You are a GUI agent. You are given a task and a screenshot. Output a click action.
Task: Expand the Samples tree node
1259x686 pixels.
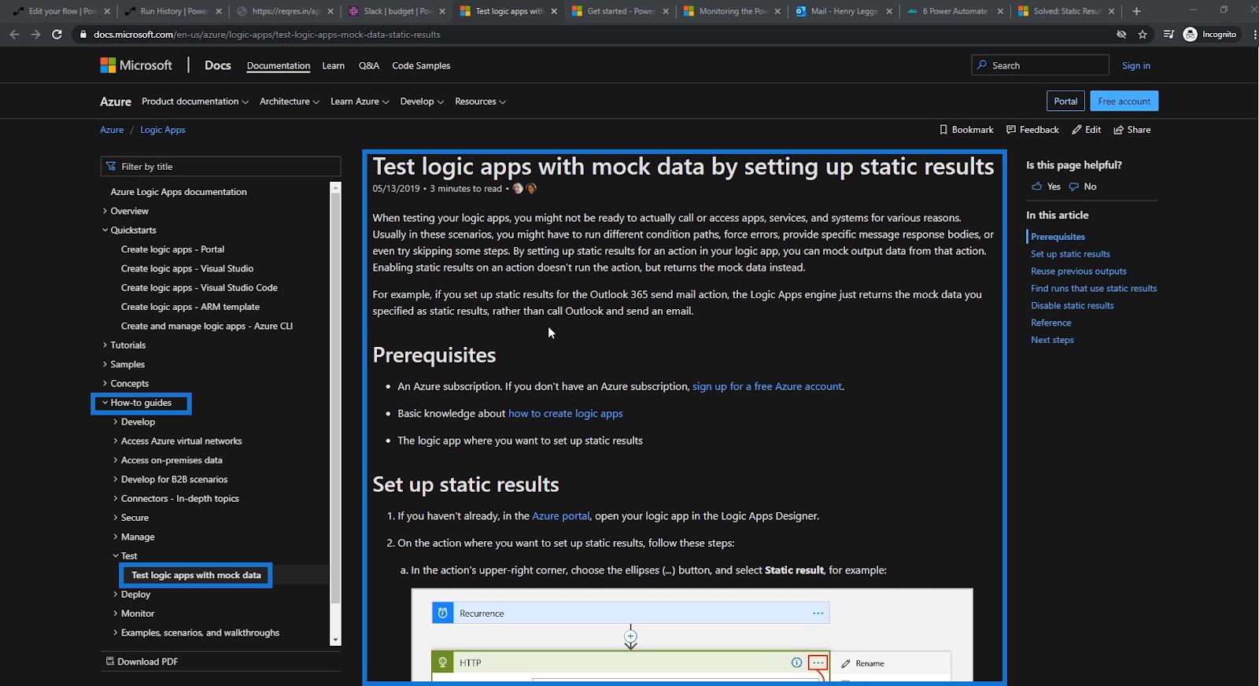click(x=105, y=364)
